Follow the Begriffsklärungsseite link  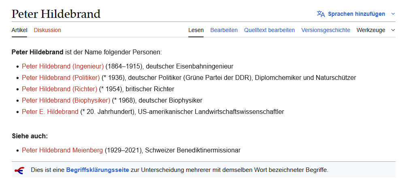(x=98, y=170)
